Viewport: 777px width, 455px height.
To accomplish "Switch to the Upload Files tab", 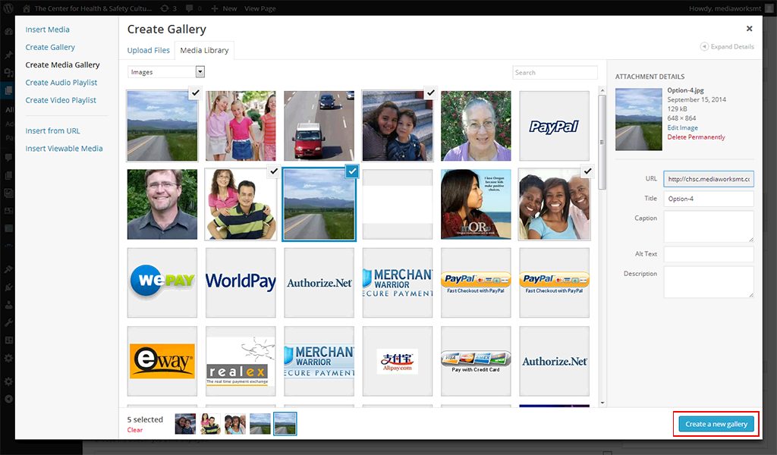I will point(149,50).
